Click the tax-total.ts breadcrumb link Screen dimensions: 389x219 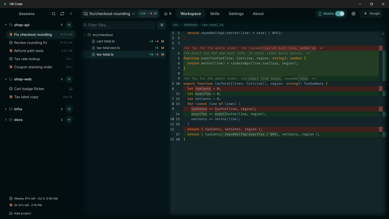pos(213,25)
